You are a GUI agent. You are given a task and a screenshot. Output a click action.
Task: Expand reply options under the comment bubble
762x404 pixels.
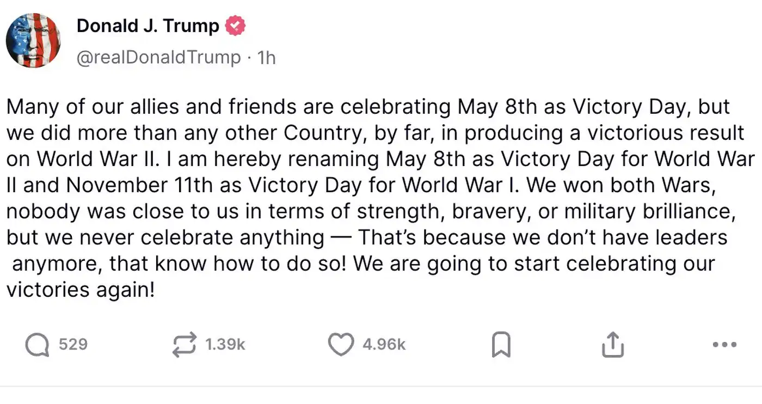pos(38,343)
